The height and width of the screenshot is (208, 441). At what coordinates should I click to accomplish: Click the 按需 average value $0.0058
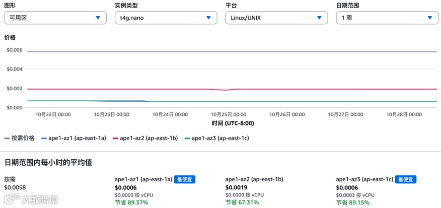(x=15, y=187)
